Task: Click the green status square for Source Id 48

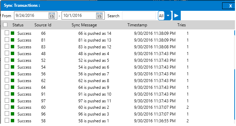Action: click(13, 53)
